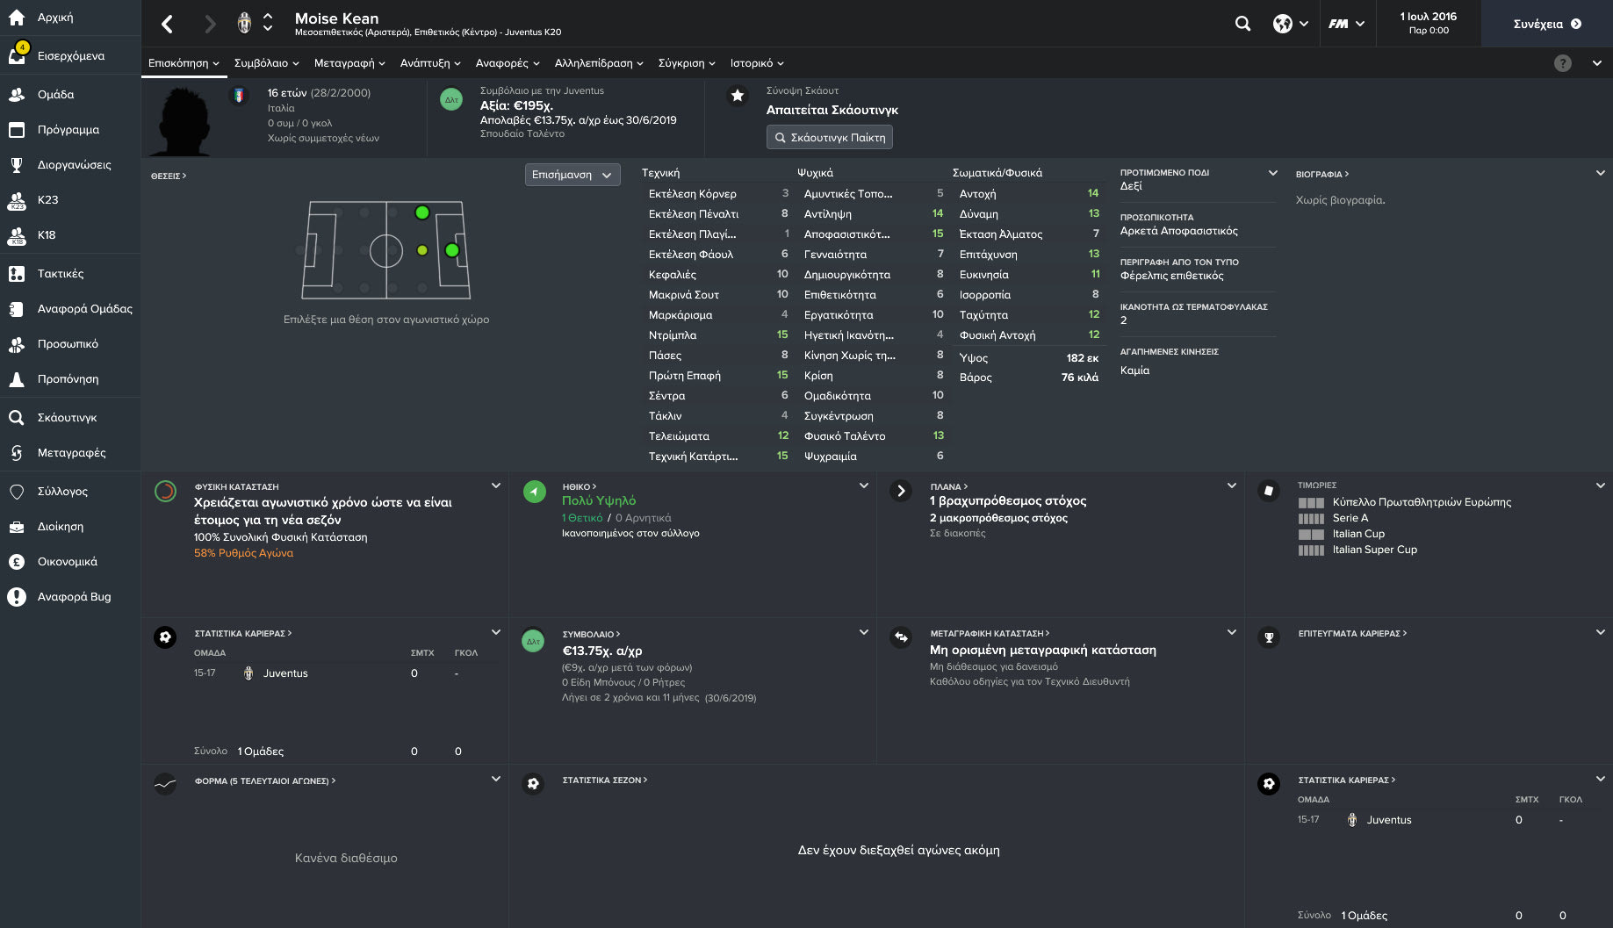Select the central attacking midfielder position dot
This screenshot has height=928, width=1613.
click(422, 250)
